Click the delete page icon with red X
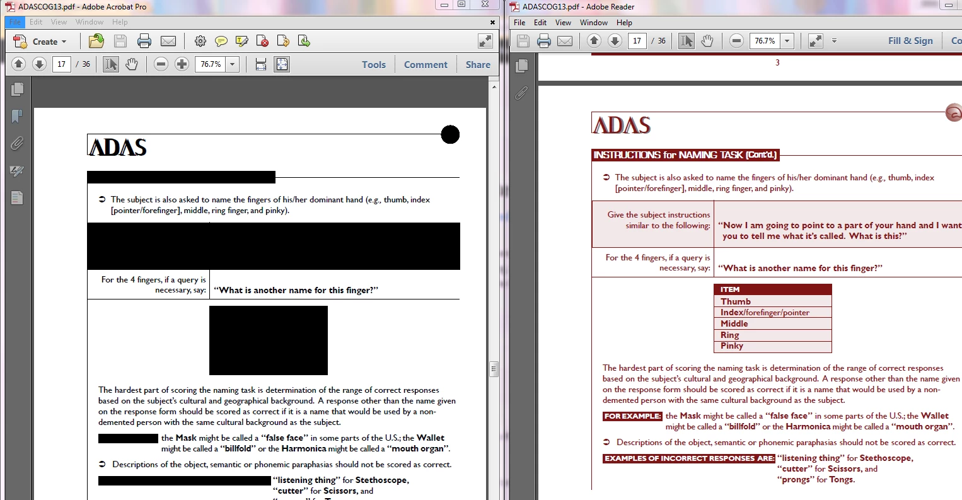 [x=263, y=42]
